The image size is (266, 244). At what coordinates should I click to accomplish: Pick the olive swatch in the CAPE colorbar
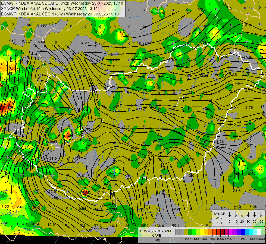tap(186, 232)
